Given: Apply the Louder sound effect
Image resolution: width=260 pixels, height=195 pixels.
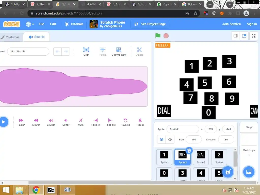Looking at the screenshot, I should click(51, 122).
